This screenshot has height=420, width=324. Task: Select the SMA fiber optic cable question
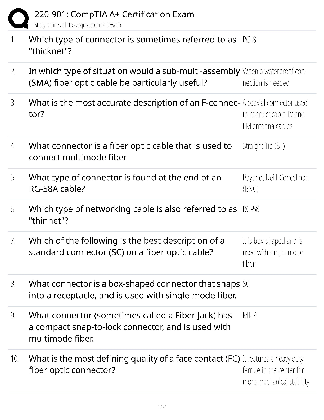click(134, 77)
